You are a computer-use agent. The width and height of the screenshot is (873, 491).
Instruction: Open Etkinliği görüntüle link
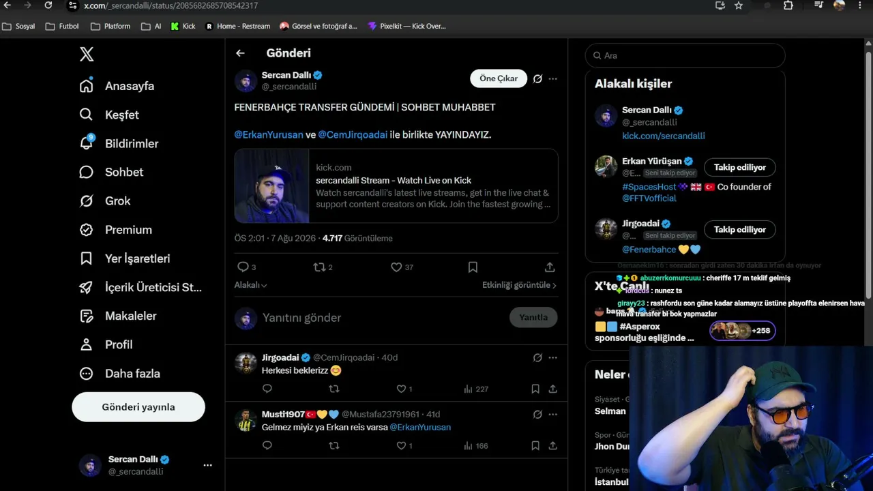519,285
